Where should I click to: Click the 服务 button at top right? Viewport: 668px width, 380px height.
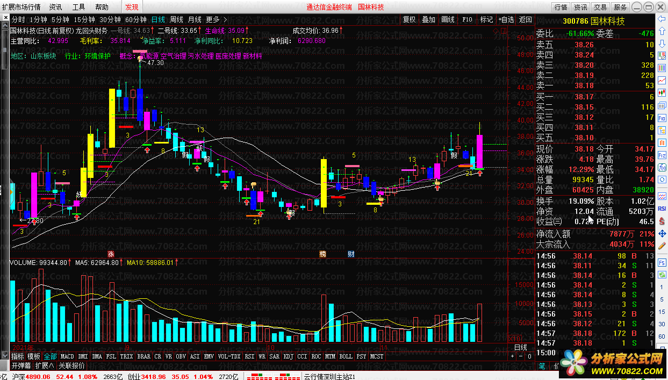[x=620, y=7]
